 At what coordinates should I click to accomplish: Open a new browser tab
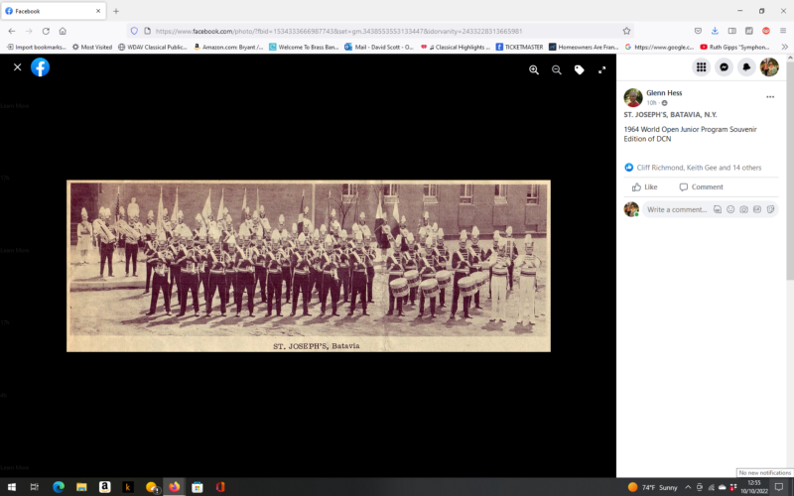(x=116, y=11)
